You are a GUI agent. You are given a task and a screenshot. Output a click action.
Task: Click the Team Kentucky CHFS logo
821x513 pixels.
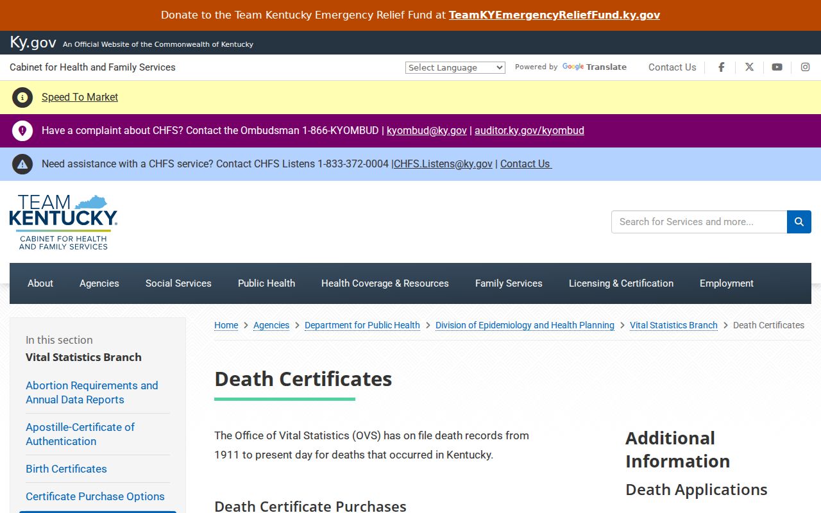pos(63,222)
